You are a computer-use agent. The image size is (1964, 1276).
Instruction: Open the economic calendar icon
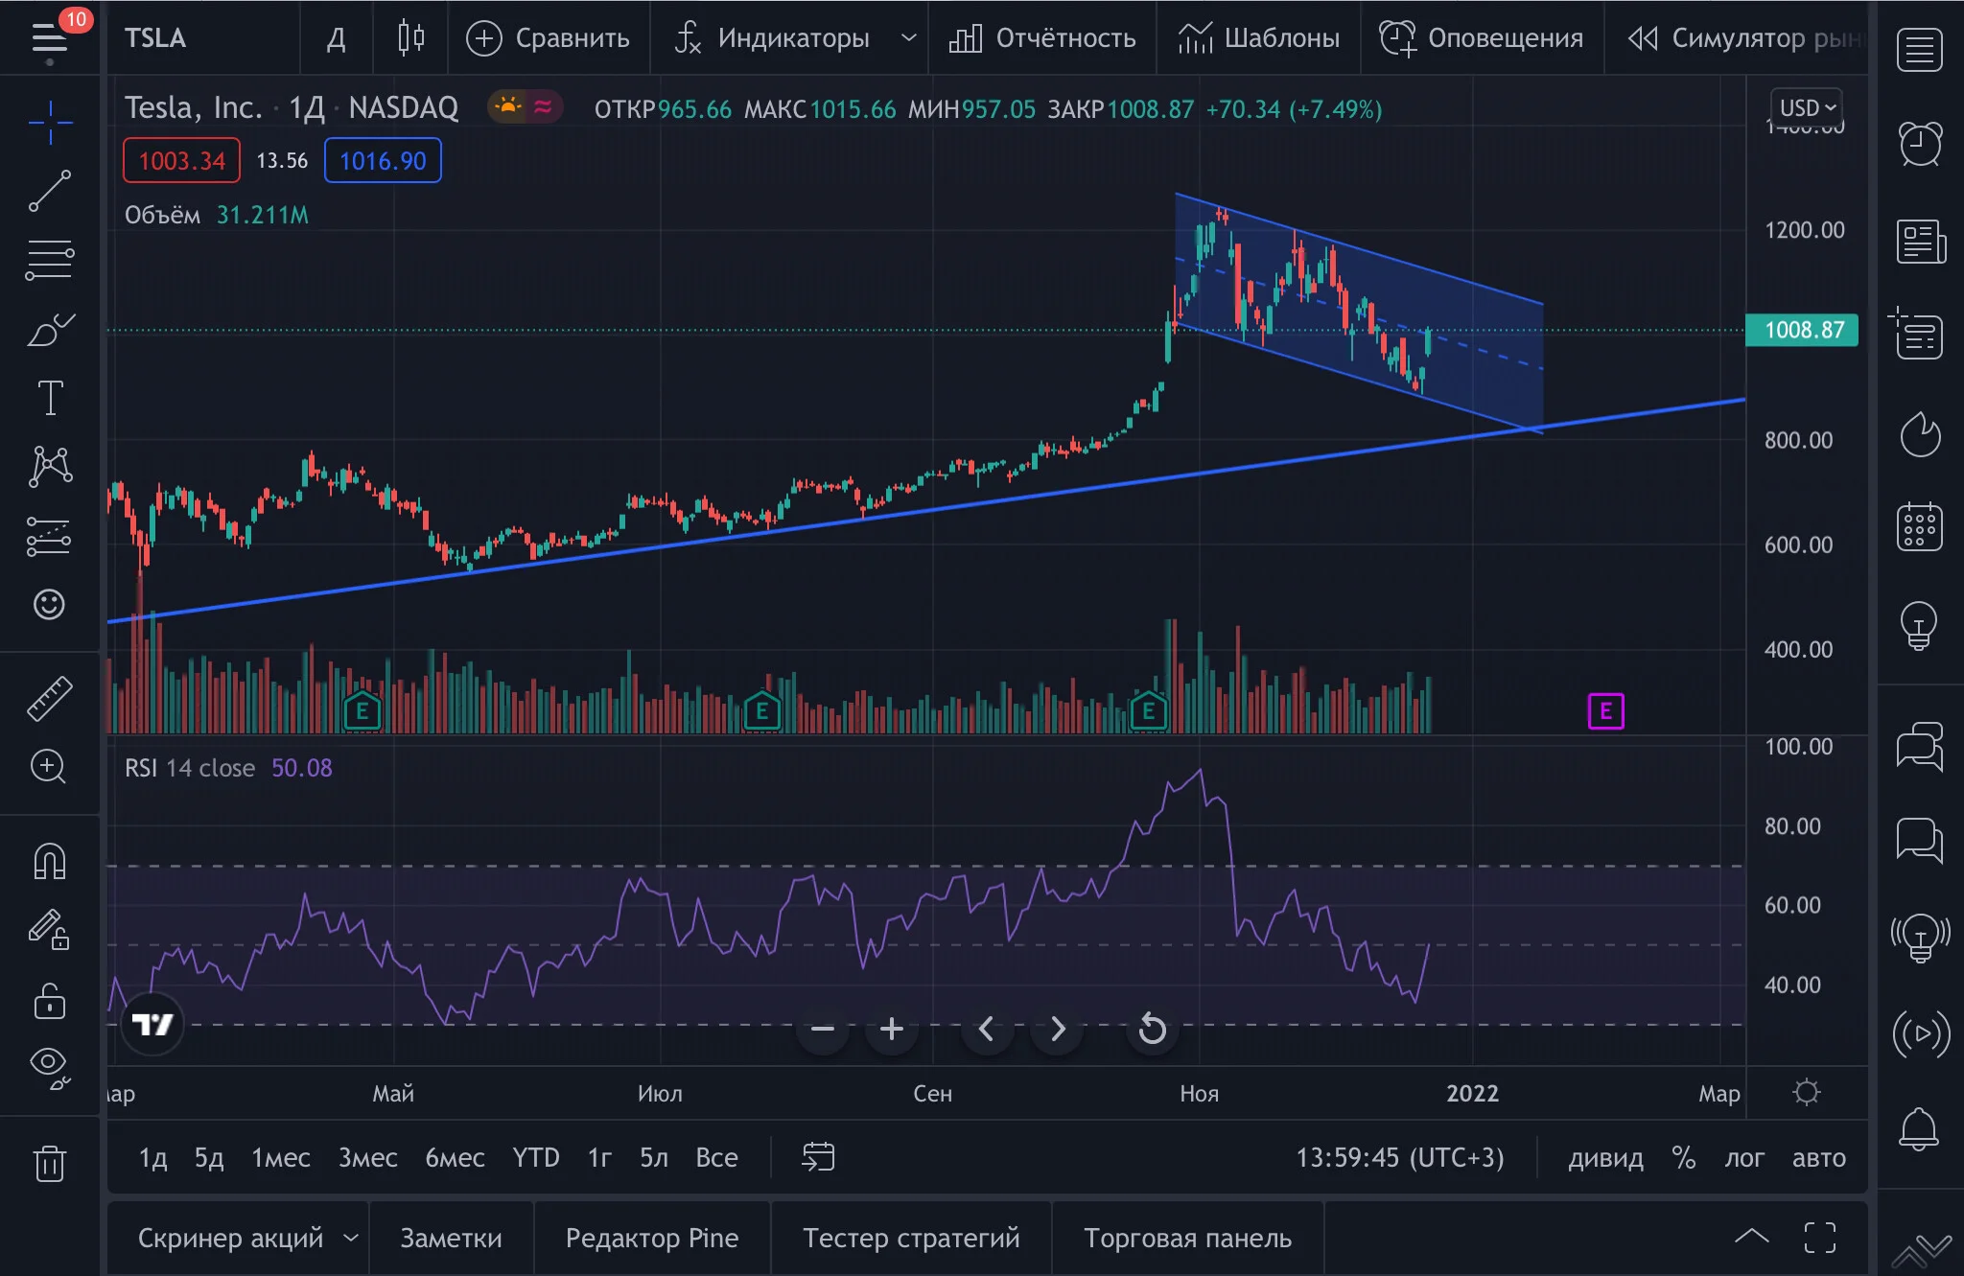point(1920,527)
